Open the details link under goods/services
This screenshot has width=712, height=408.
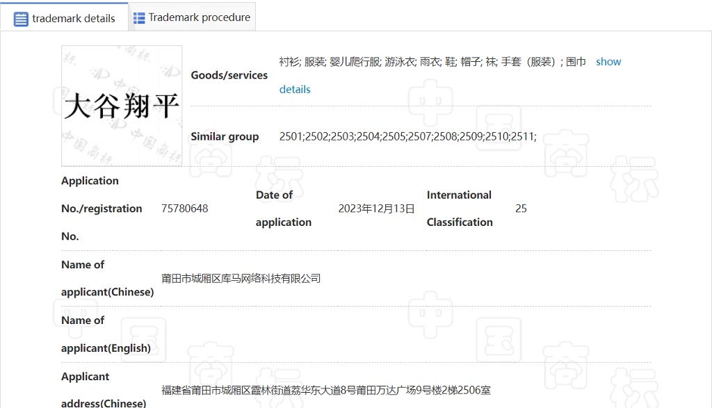(295, 90)
